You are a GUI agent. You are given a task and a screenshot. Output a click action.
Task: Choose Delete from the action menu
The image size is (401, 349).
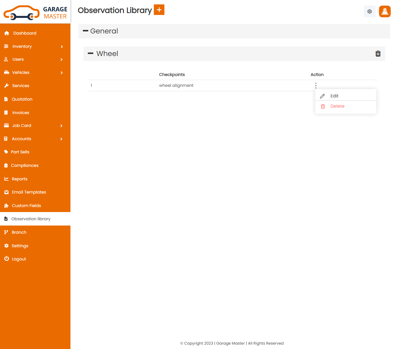click(x=337, y=106)
